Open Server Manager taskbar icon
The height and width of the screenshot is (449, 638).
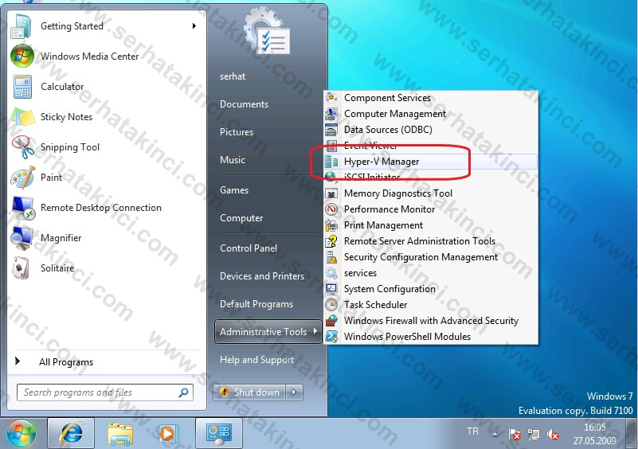(219, 434)
